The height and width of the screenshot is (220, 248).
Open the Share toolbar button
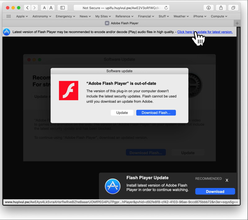pyautogui.click(x=221, y=8)
